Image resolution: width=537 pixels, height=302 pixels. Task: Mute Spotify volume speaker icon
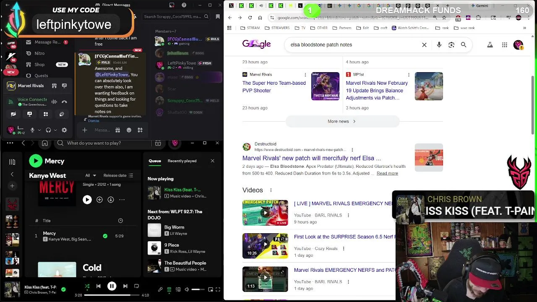pos(187,289)
